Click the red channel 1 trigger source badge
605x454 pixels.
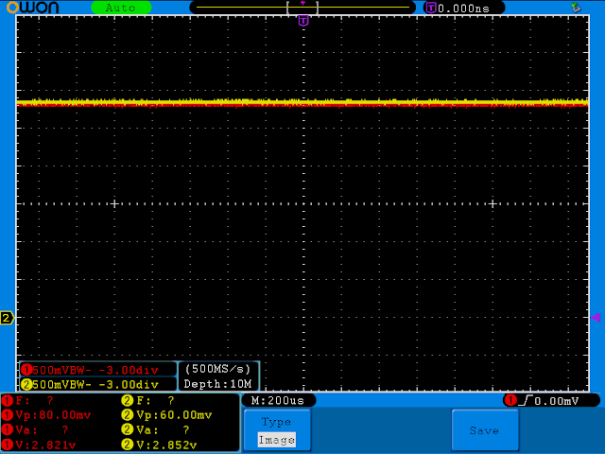pos(510,400)
